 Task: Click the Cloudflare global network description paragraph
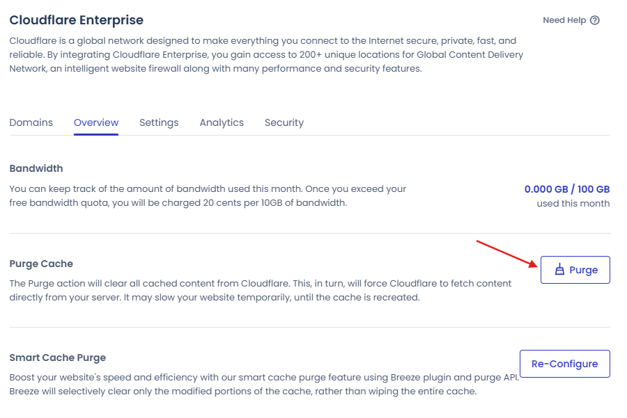pos(266,55)
